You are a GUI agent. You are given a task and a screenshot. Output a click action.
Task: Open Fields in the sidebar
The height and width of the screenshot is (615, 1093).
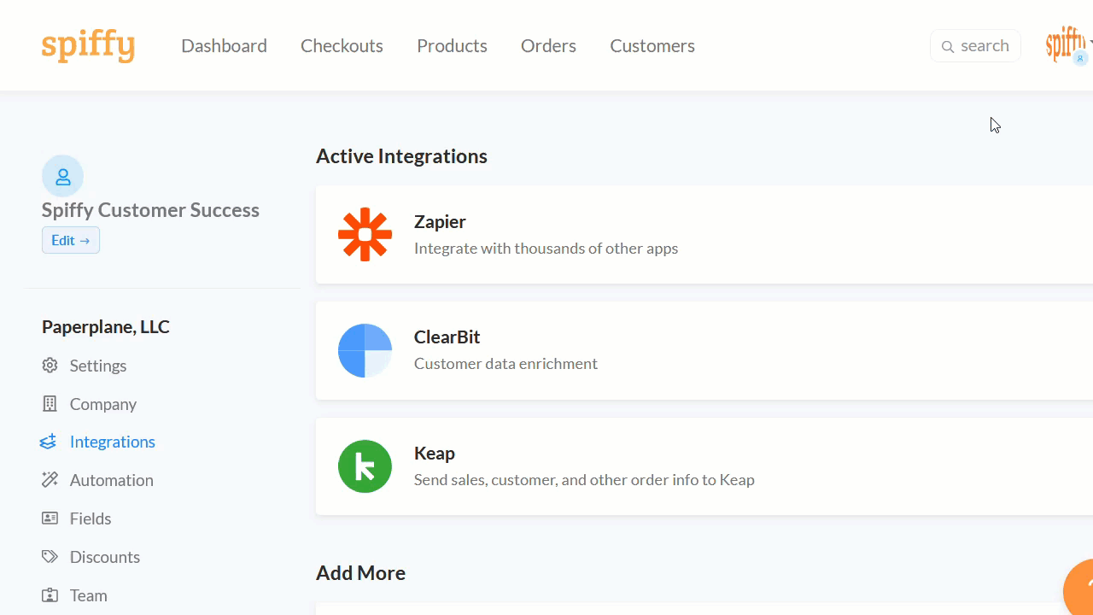91,518
